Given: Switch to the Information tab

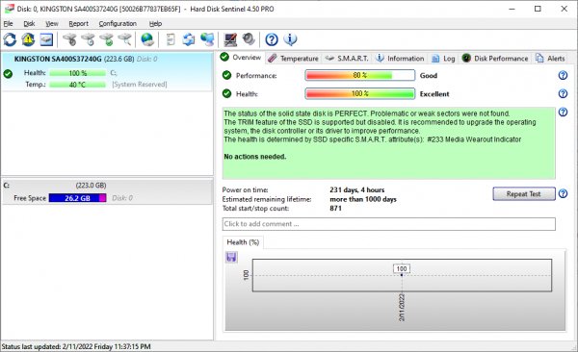Looking at the screenshot, I should click(x=400, y=58).
